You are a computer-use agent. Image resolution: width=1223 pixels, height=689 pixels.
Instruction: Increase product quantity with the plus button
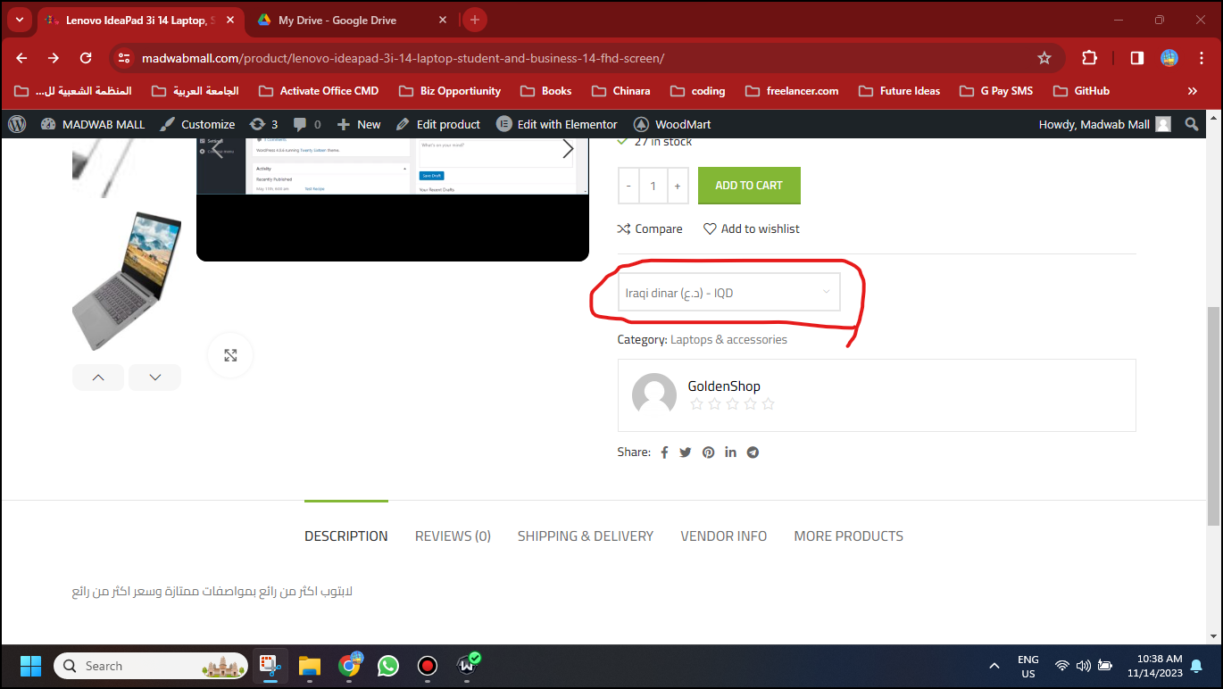(x=678, y=186)
